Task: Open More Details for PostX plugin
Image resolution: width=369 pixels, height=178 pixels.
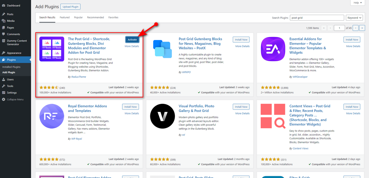Action: (x=243, y=46)
